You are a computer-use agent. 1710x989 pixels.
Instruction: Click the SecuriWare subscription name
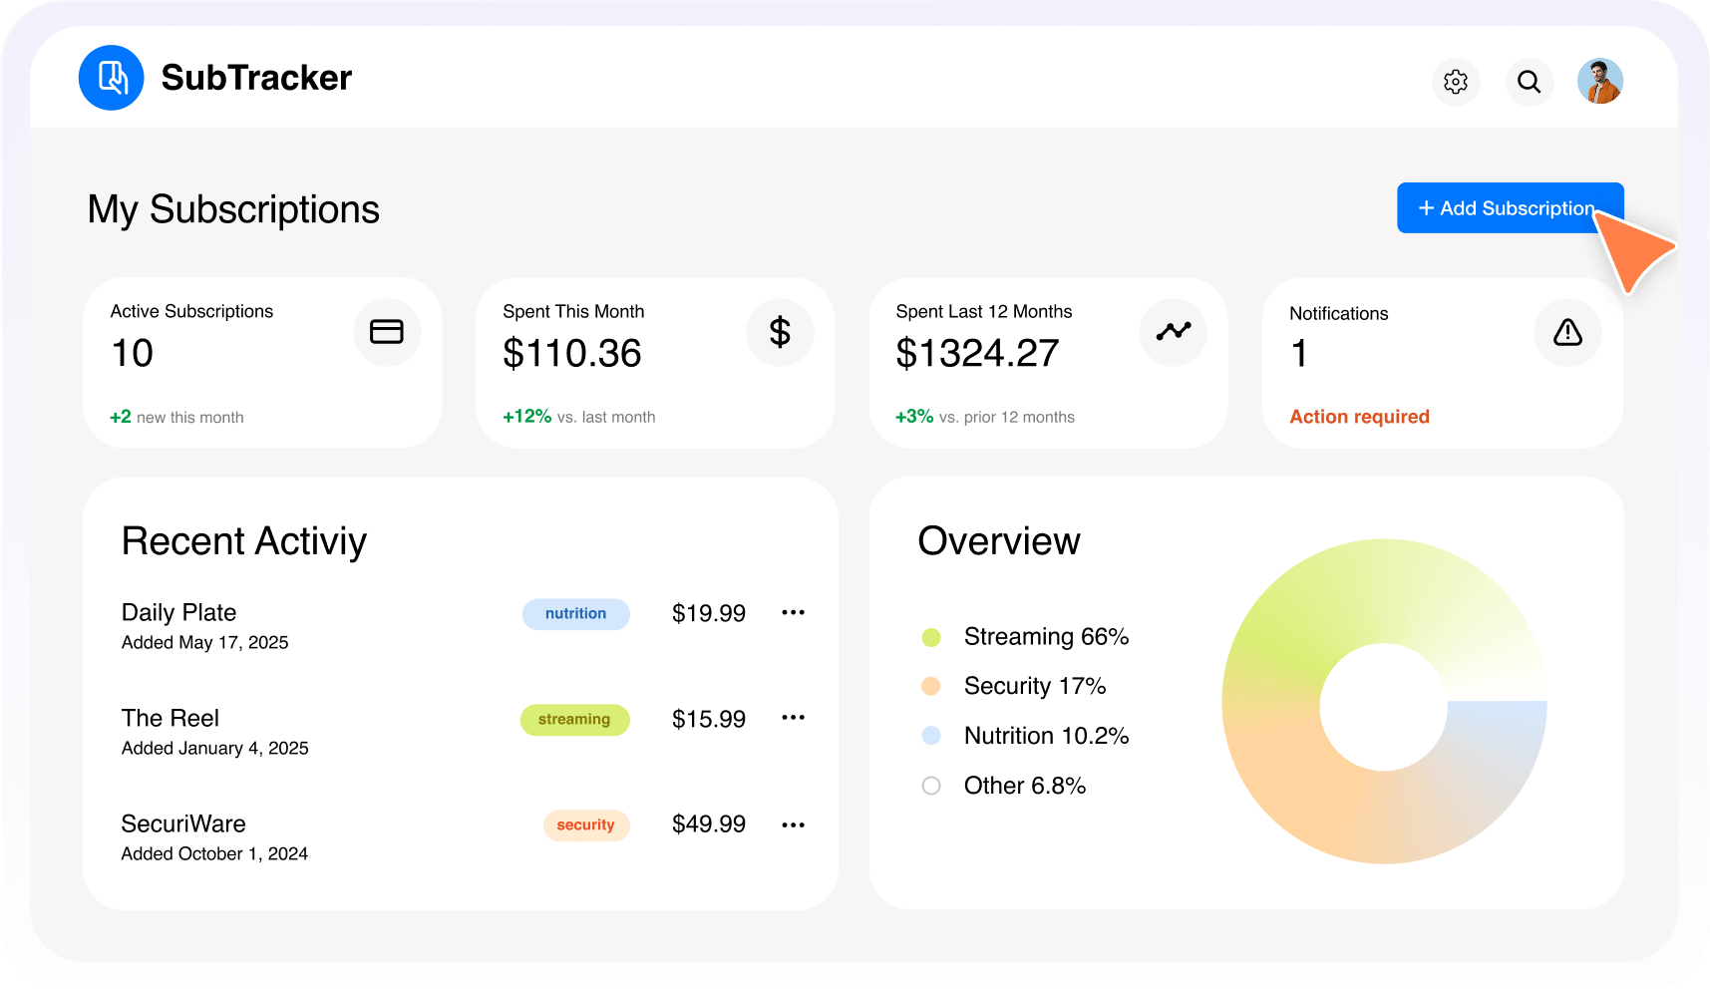coord(183,824)
